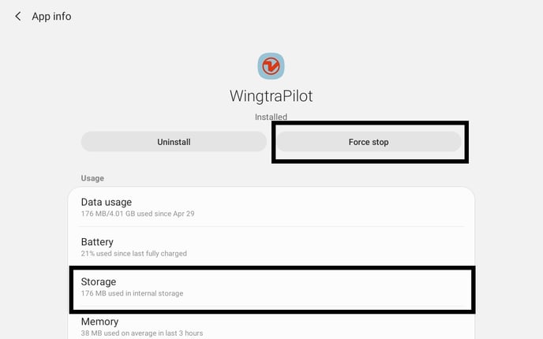Click the Installed status label
Image resolution: width=543 pixels, height=339 pixels.
(x=271, y=117)
